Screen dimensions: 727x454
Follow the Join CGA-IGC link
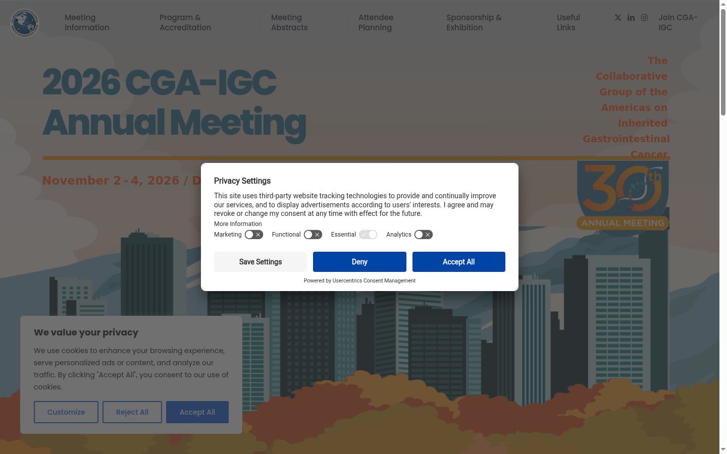coord(678,23)
